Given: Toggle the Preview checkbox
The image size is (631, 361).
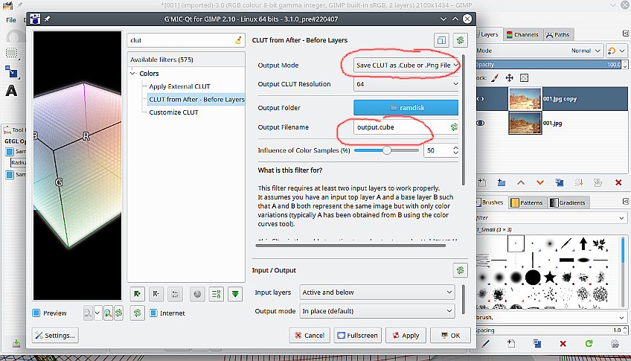Looking at the screenshot, I should click(x=36, y=313).
